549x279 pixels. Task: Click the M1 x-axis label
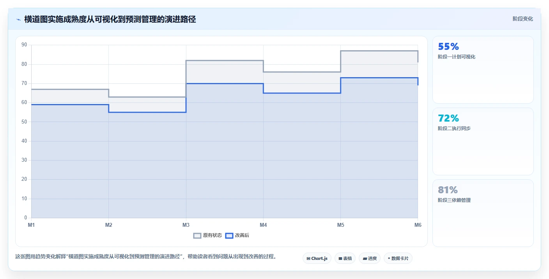[x=31, y=225]
